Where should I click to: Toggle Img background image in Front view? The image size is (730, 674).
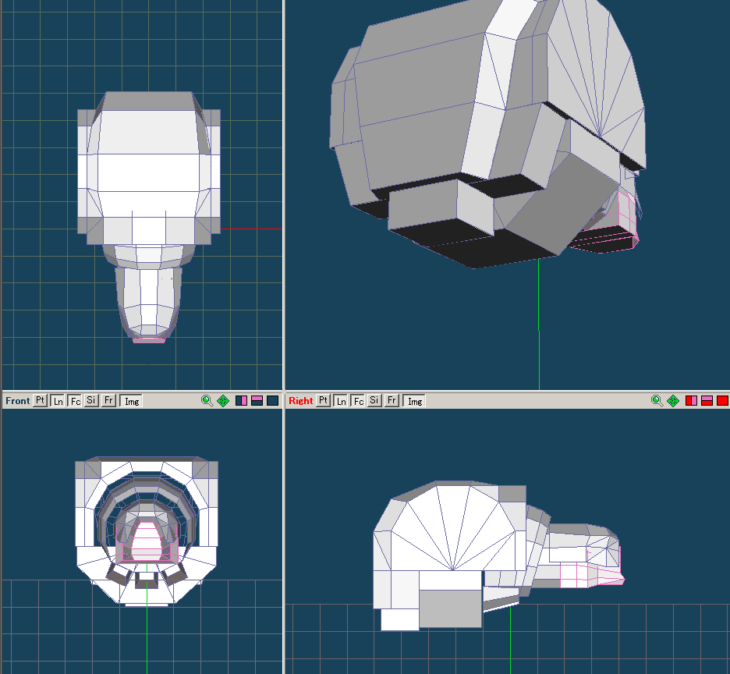click(x=131, y=401)
